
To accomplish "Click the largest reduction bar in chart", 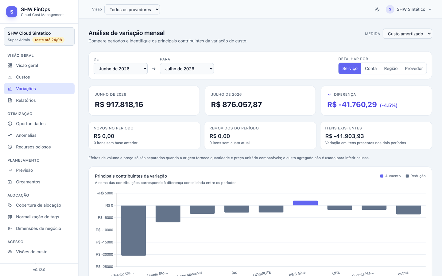I will pos(134,230).
